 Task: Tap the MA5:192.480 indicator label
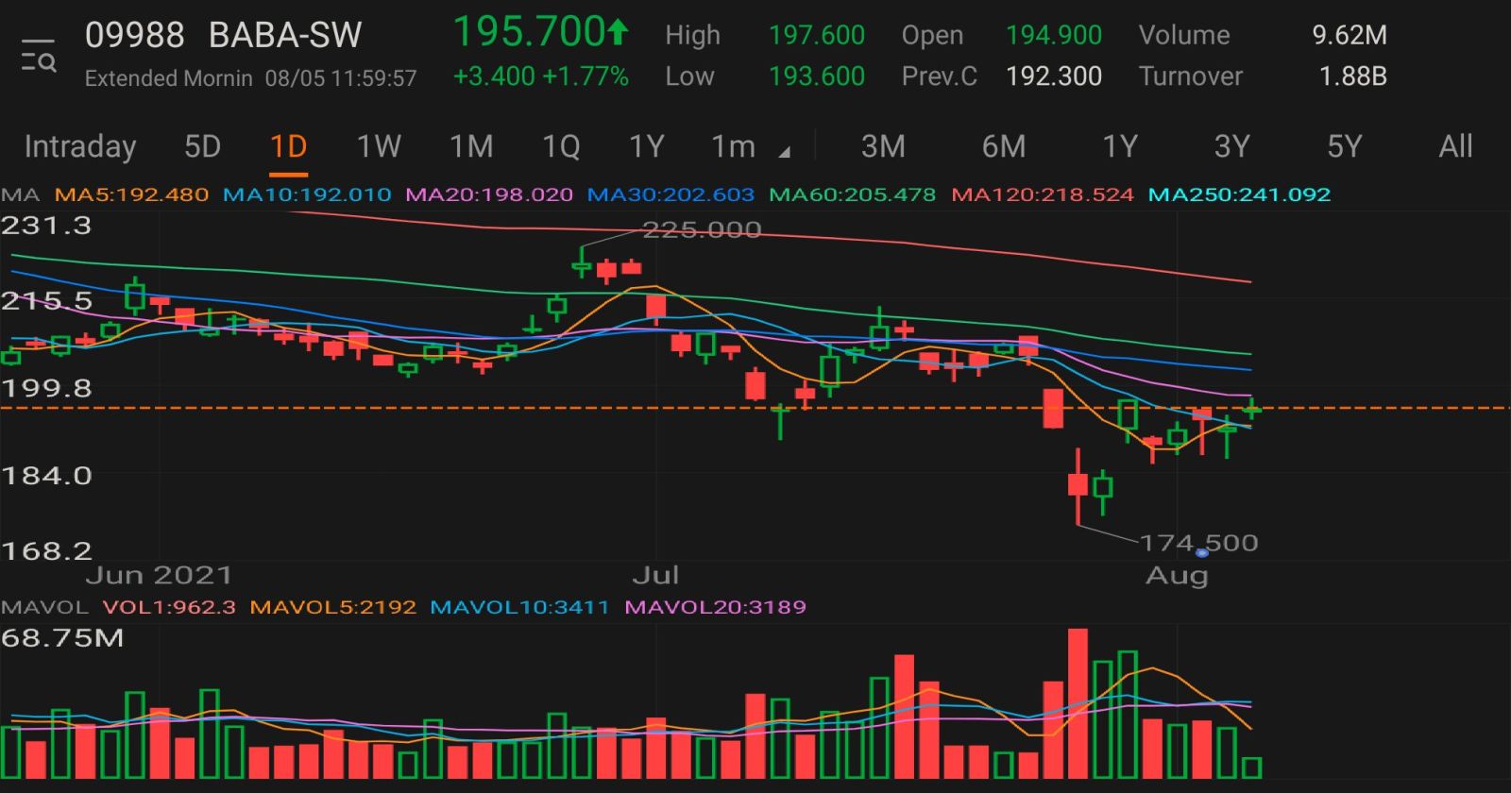click(131, 195)
